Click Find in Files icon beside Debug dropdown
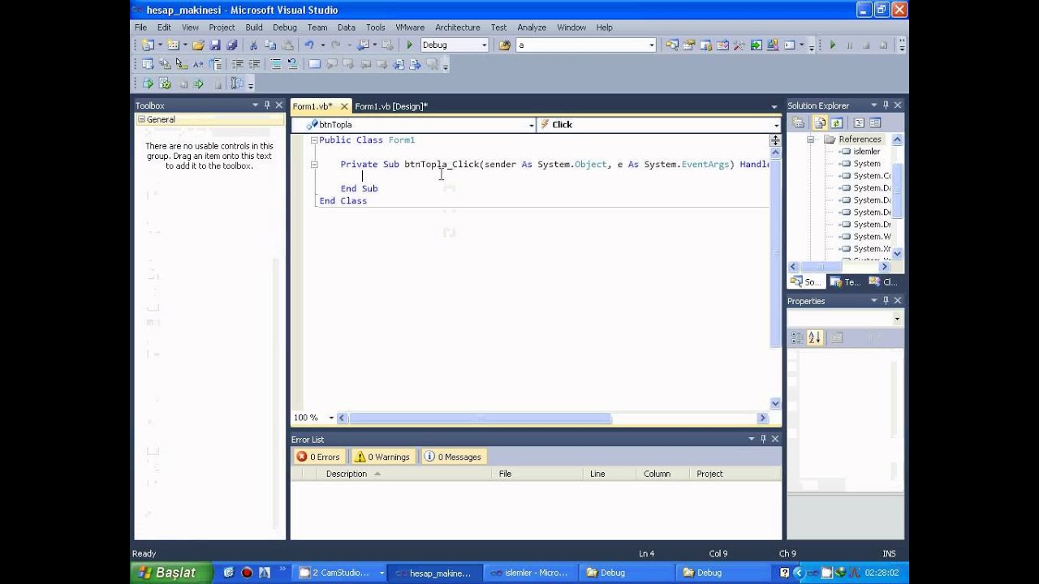Image resolution: width=1039 pixels, height=584 pixels. (505, 45)
